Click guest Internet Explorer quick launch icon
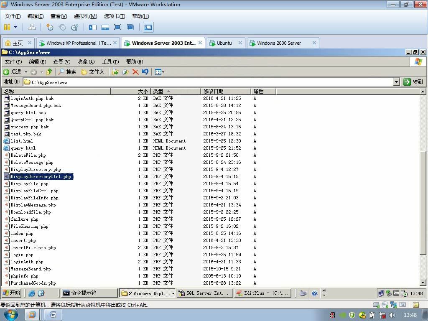 pyautogui.click(x=32, y=293)
